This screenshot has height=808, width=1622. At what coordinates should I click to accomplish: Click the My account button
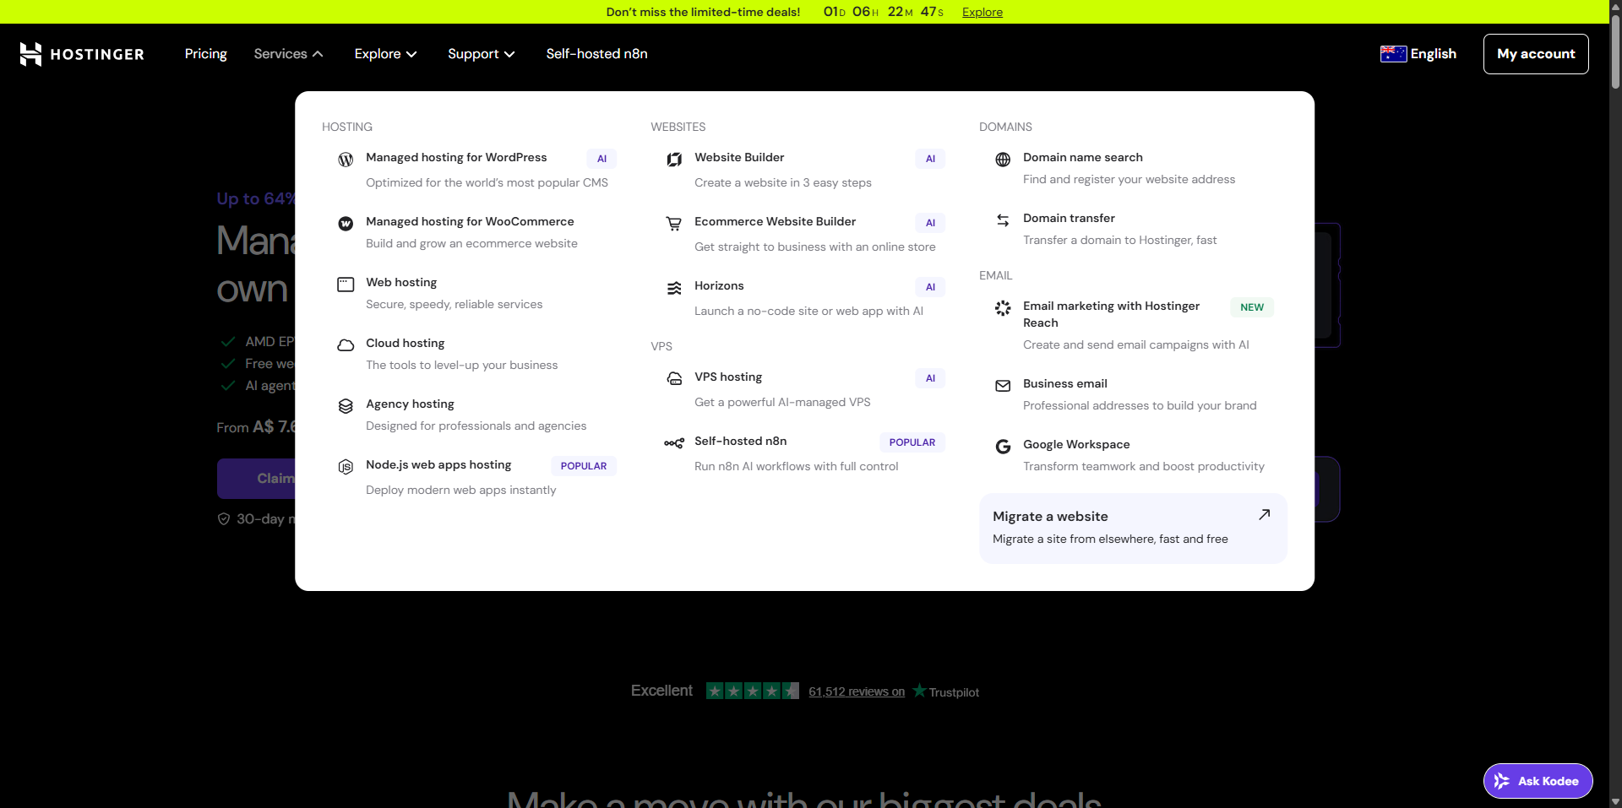[x=1536, y=54]
